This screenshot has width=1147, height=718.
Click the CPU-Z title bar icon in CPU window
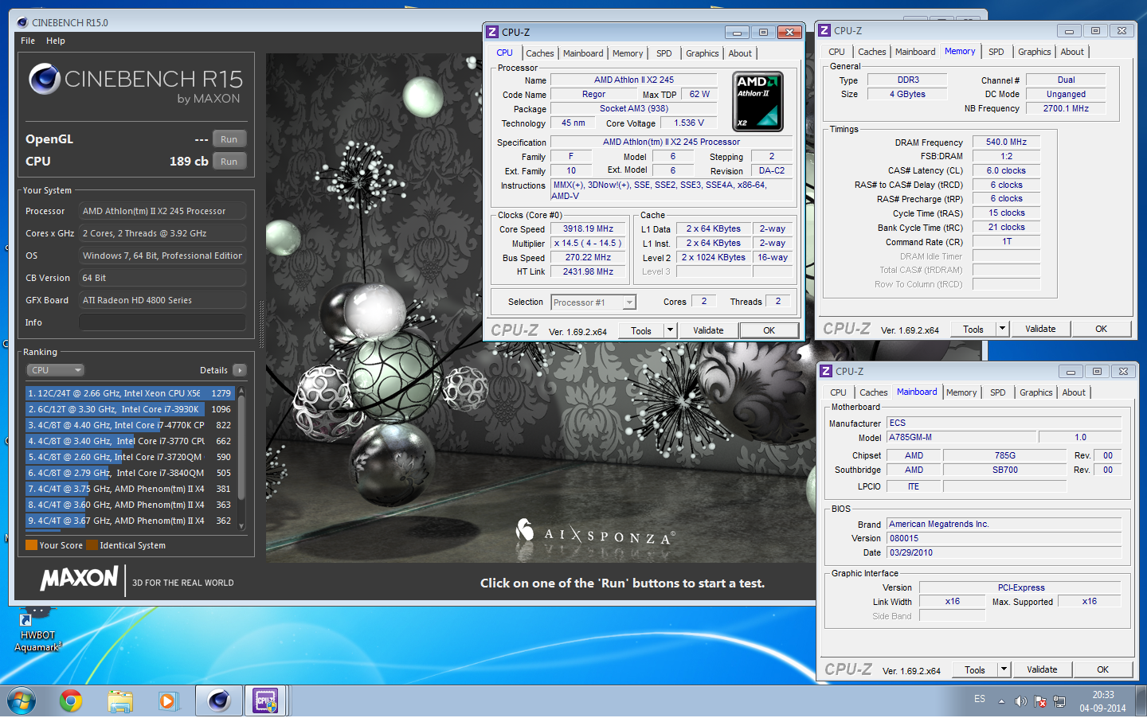(x=492, y=32)
